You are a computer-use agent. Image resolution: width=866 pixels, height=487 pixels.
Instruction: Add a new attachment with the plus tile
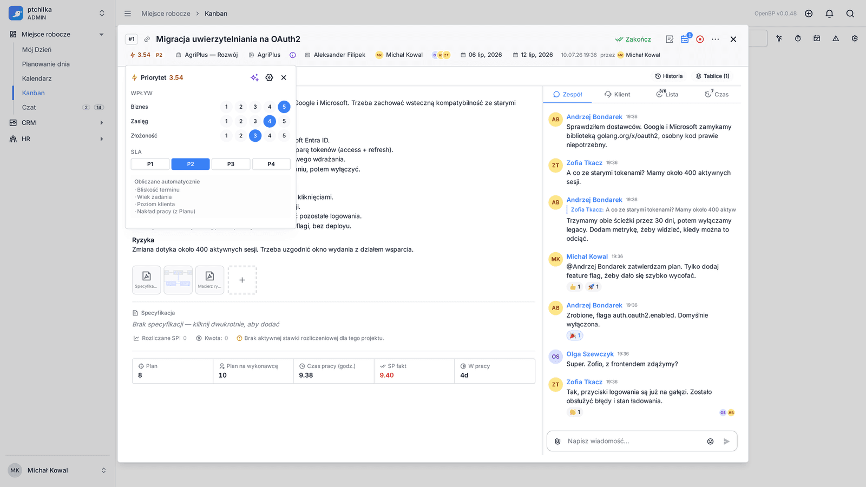pyautogui.click(x=242, y=280)
